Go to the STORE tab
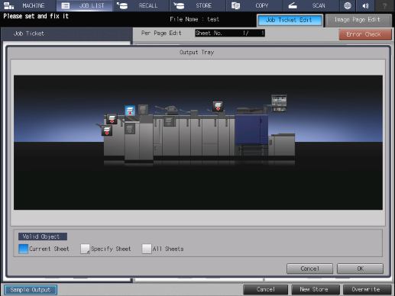This screenshot has height=296, width=395. coord(198,5)
